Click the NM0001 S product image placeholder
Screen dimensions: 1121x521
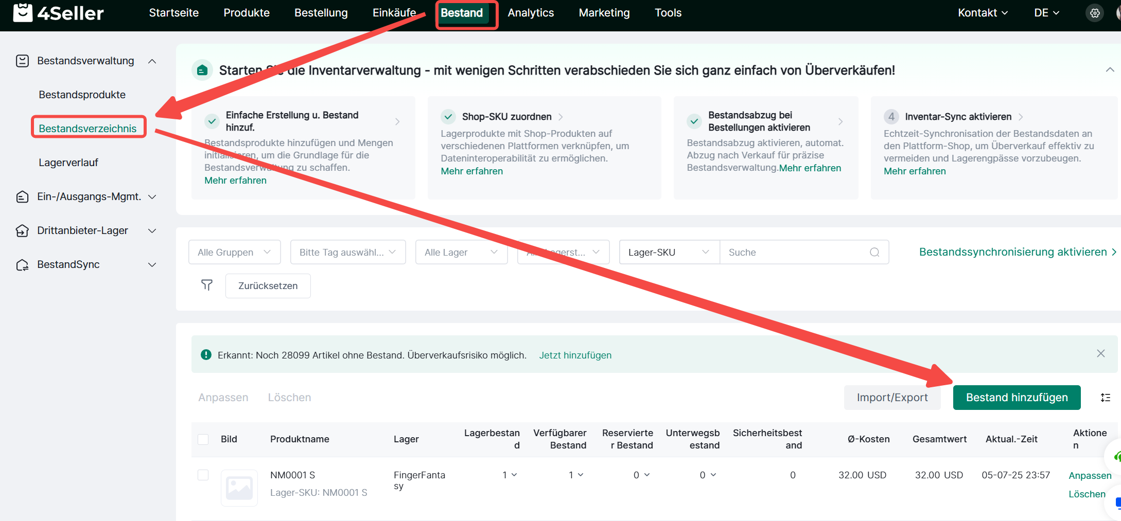coord(239,488)
